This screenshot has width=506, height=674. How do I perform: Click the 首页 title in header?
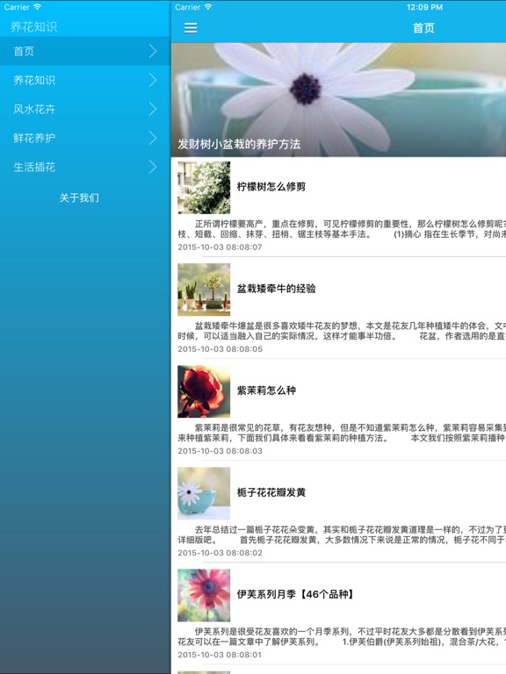pyautogui.click(x=423, y=28)
